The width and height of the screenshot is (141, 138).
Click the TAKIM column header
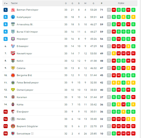tap(14, 3)
